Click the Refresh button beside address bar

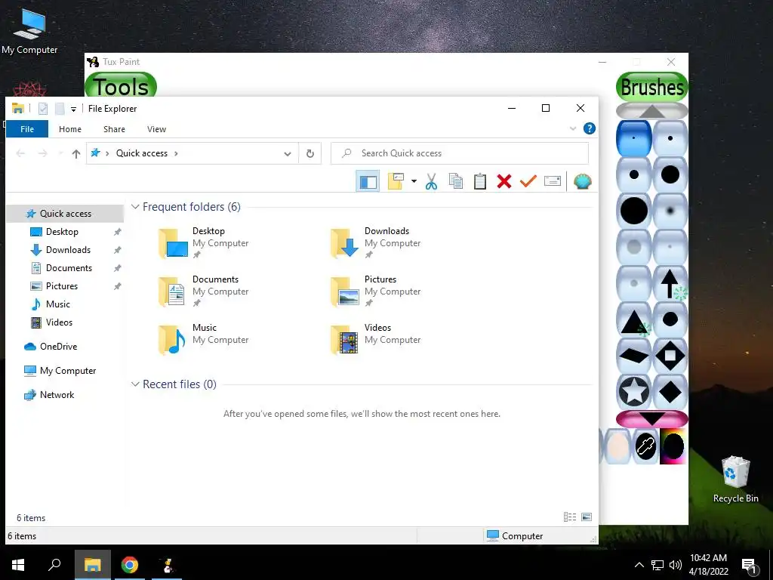point(310,153)
